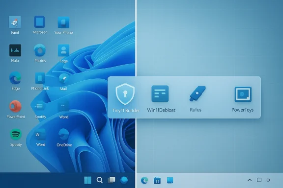The width and height of the screenshot is (283, 188).
Task: Open the Mail desktop icon
Action: pos(63,78)
